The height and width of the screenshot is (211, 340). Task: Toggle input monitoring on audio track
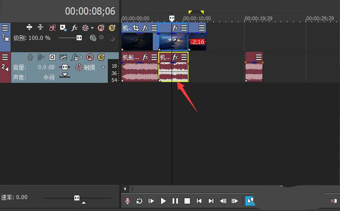(x=41, y=57)
